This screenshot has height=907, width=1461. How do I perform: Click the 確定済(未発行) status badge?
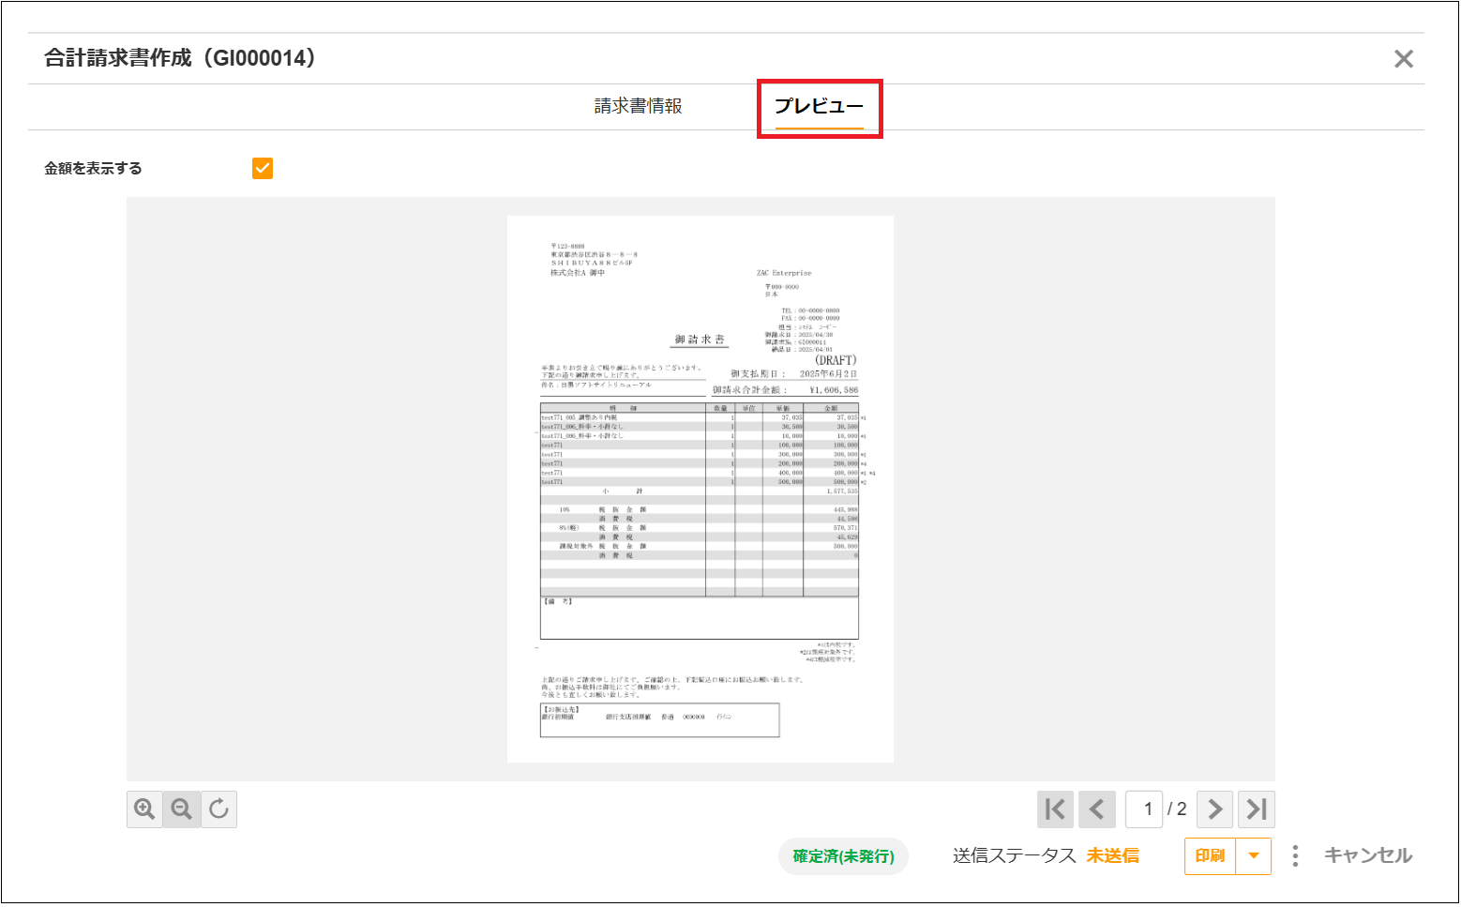tap(843, 856)
